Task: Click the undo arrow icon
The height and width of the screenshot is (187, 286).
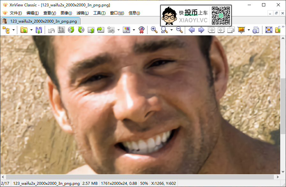Action: pyautogui.click(x=51, y=30)
